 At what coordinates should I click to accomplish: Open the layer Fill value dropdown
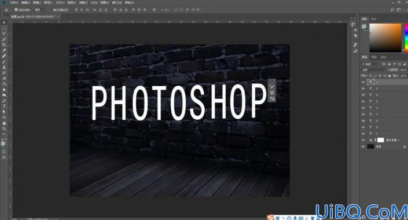[x=403, y=76]
